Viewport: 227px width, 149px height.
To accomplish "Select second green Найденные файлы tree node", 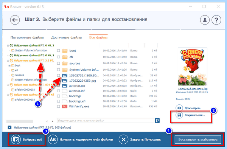I will click(x=34, y=56).
